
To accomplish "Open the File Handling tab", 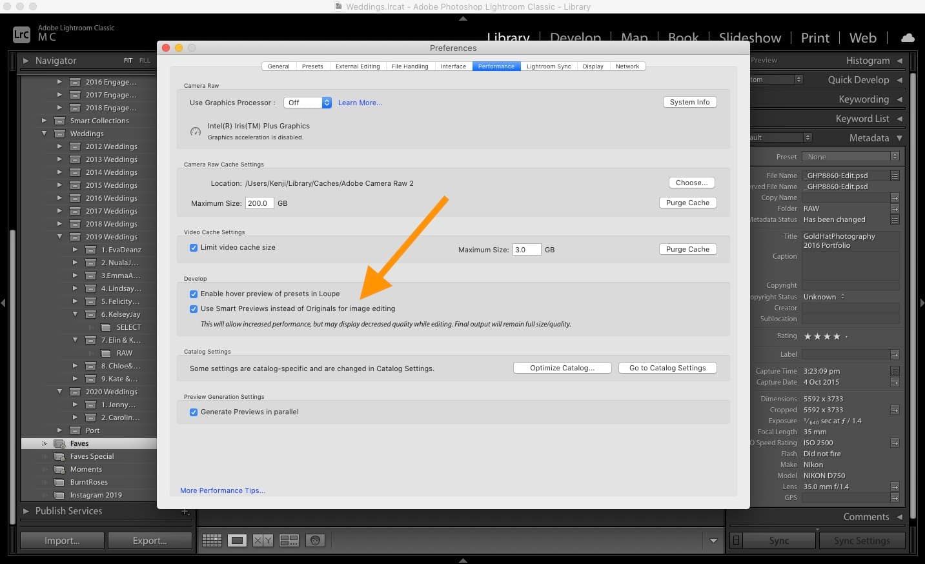I will (410, 66).
